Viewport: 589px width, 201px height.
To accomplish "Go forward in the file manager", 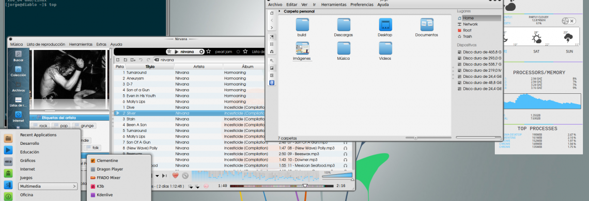I will [x=272, y=28].
